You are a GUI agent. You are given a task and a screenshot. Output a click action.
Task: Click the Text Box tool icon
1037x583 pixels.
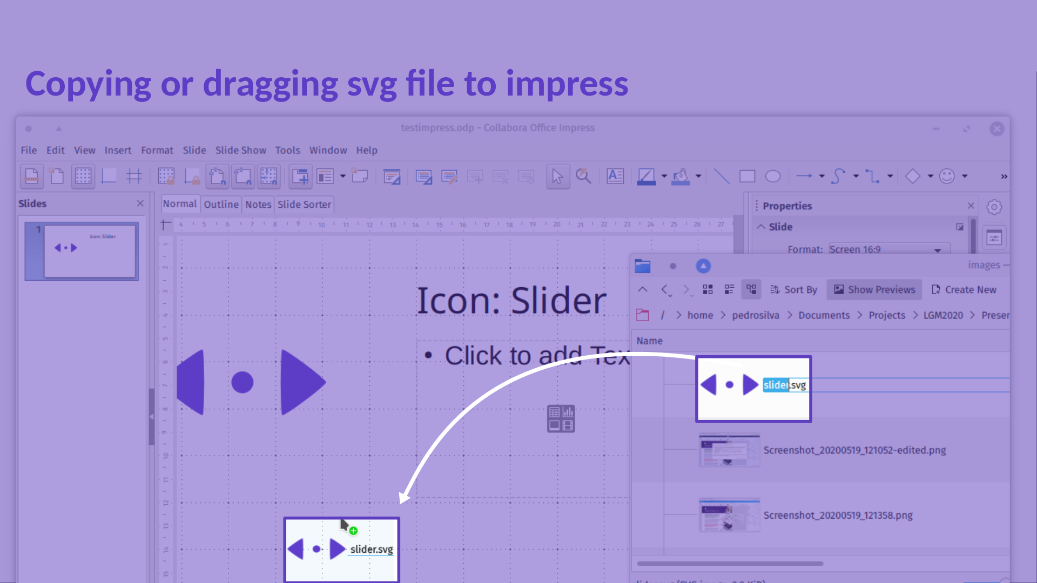615,177
